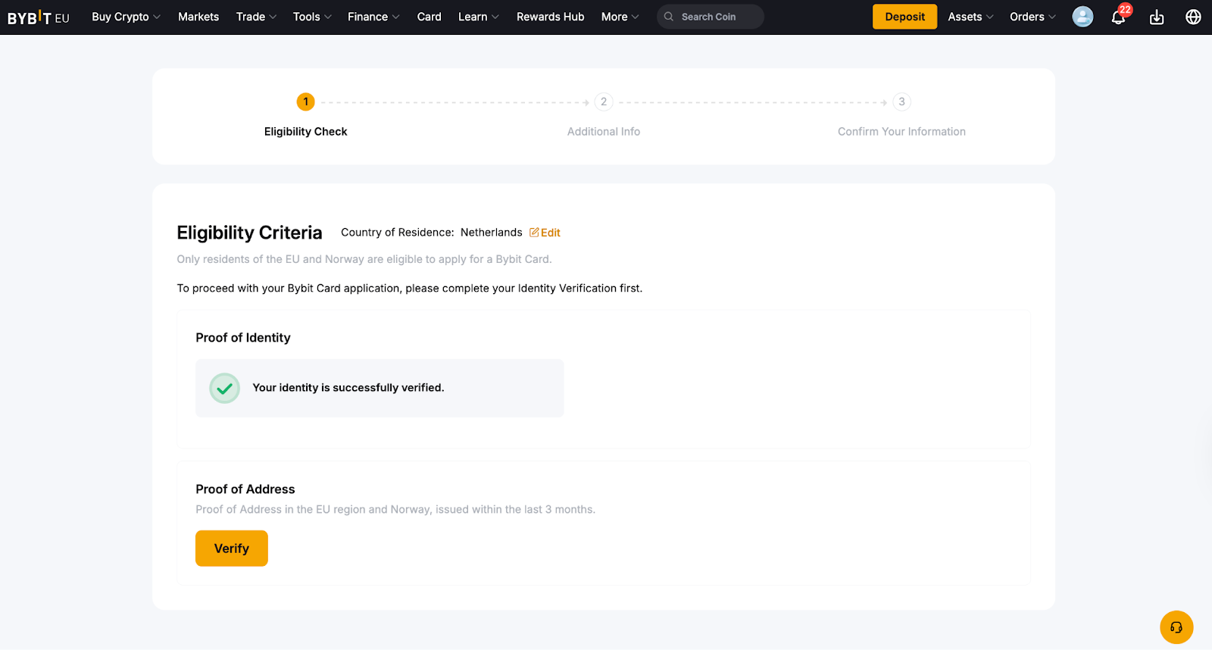Click the Proof of Address heading

pos(245,489)
